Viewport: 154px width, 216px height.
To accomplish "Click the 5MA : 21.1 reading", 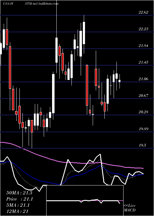I will coord(18,205).
